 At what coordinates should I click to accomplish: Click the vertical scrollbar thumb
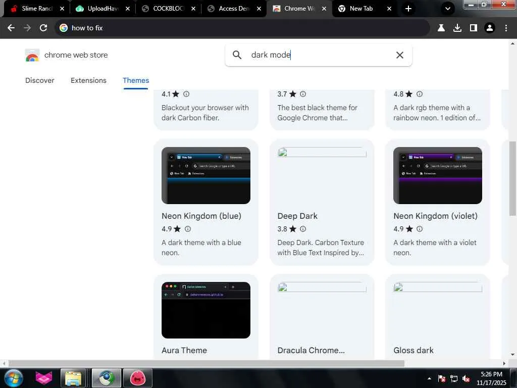[512, 178]
